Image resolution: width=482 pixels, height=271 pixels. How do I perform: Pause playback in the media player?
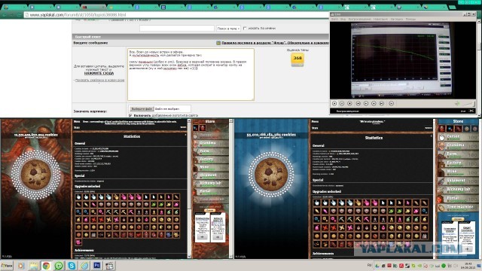coord(342,104)
